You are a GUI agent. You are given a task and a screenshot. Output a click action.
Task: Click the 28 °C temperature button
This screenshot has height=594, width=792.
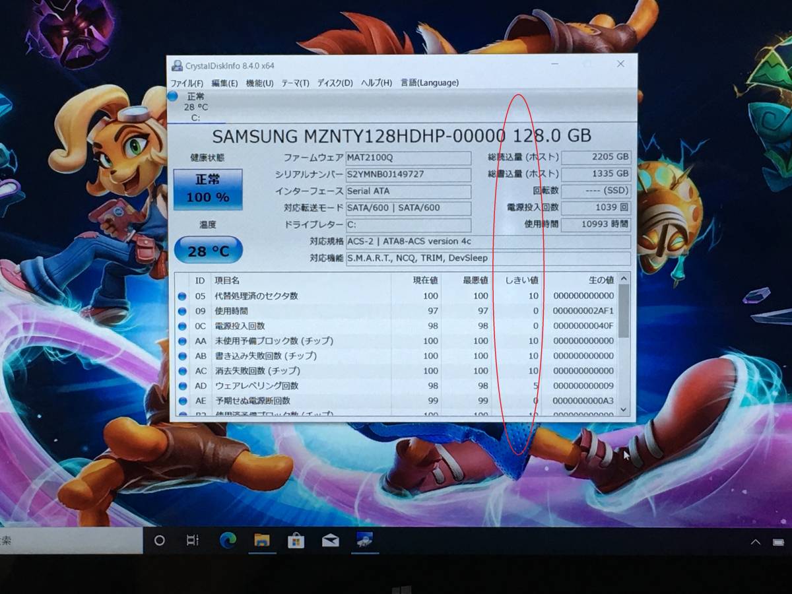(208, 251)
